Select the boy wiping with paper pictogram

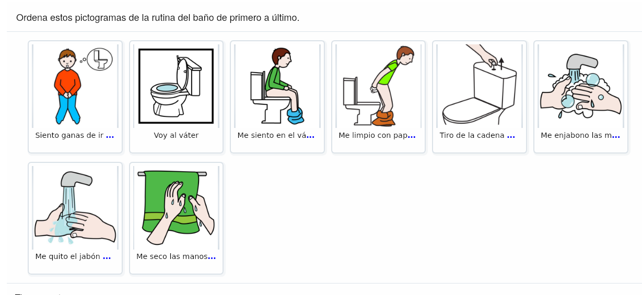(x=378, y=86)
